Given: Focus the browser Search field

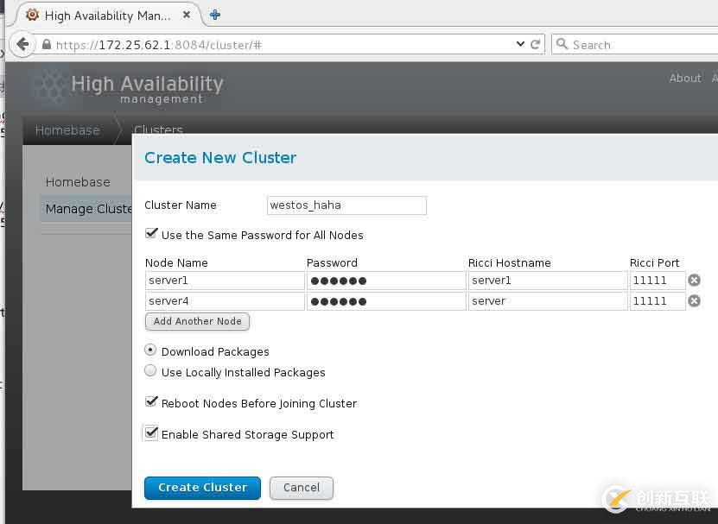Looking at the screenshot, I should click(x=637, y=44).
